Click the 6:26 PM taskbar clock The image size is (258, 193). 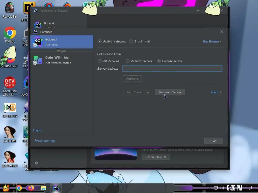pos(235,188)
